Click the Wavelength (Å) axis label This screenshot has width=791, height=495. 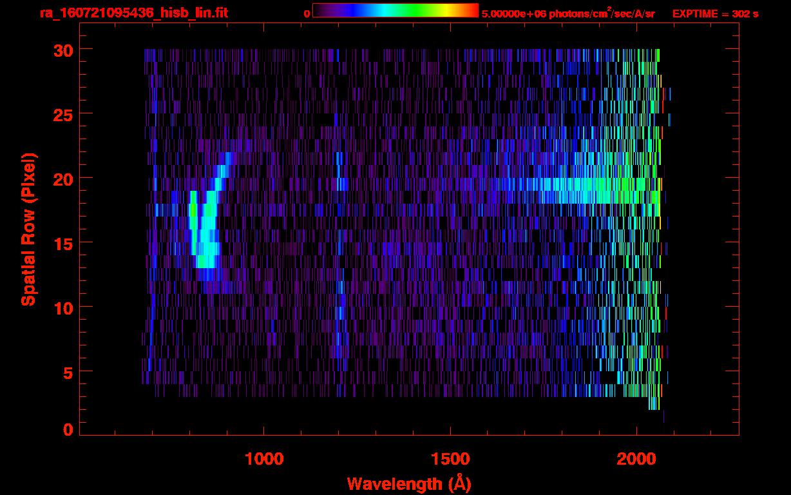408,483
